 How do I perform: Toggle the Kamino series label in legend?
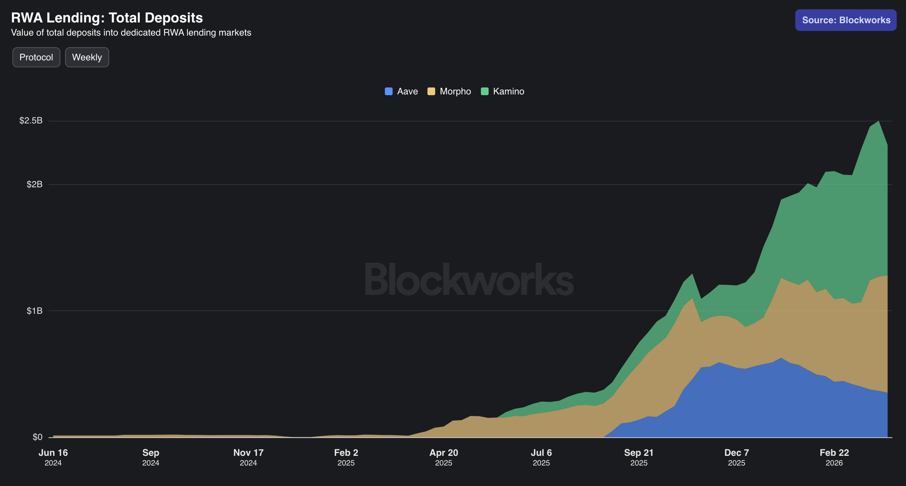point(508,91)
